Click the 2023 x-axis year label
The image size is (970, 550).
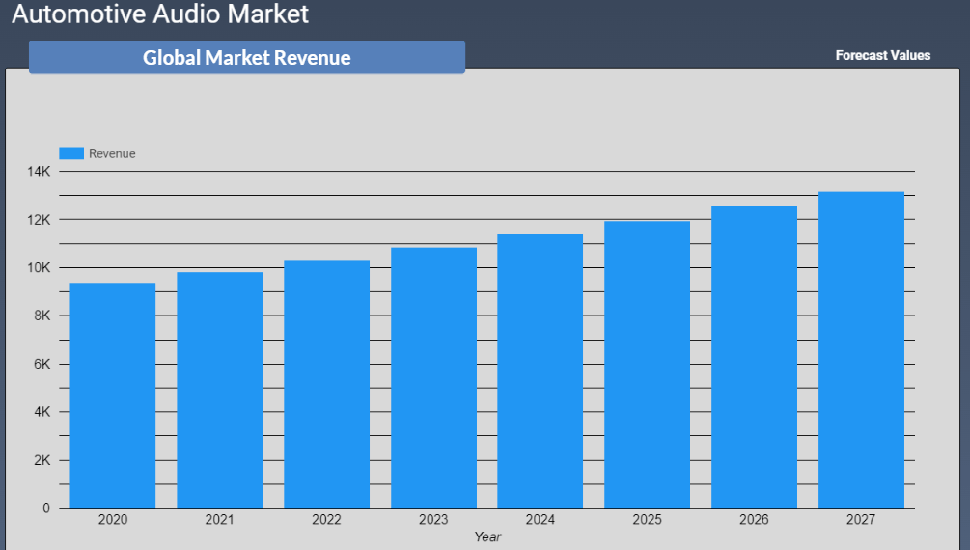[433, 520]
